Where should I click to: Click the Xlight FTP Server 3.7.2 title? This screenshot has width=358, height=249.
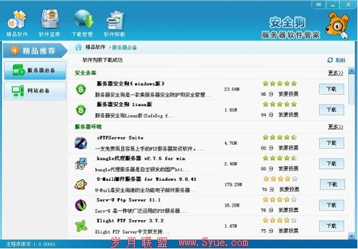pyautogui.click(x=130, y=221)
